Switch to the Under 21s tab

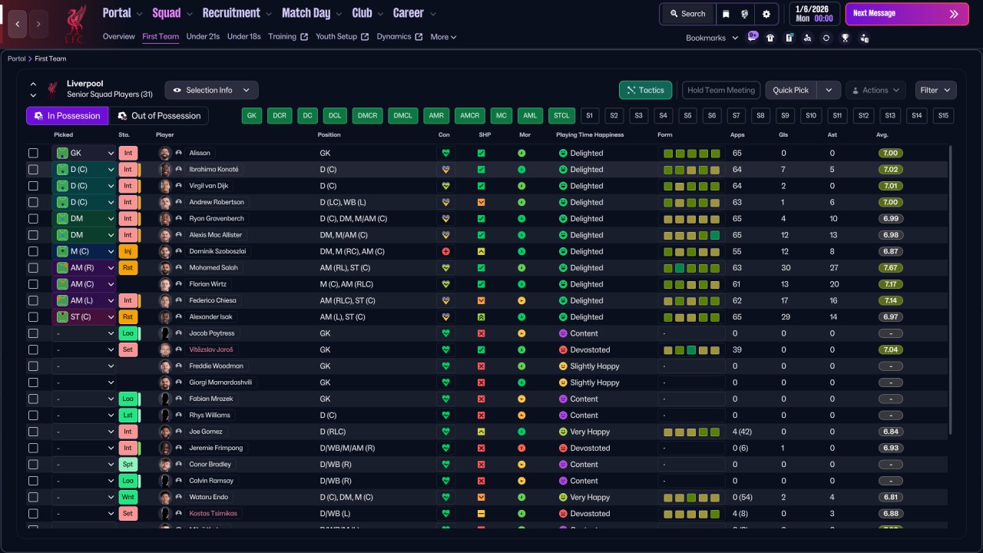pyautogui.click(x=203, y=37)
